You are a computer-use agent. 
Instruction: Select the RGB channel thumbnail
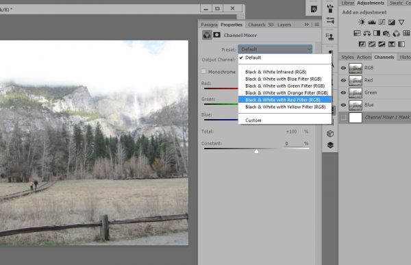coord(355,68)
